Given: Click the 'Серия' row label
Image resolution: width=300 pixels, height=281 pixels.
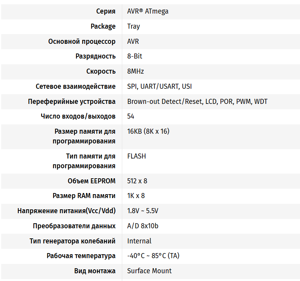Looking at the screenshot, I should tap(106, 11).
